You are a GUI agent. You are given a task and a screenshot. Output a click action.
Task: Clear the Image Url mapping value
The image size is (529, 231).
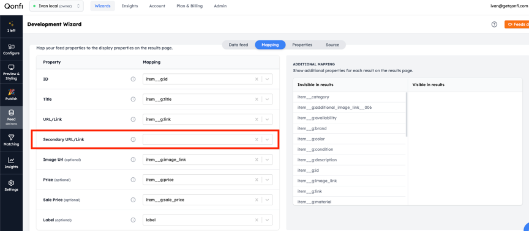pyautogui.click(x=257, y=159)
